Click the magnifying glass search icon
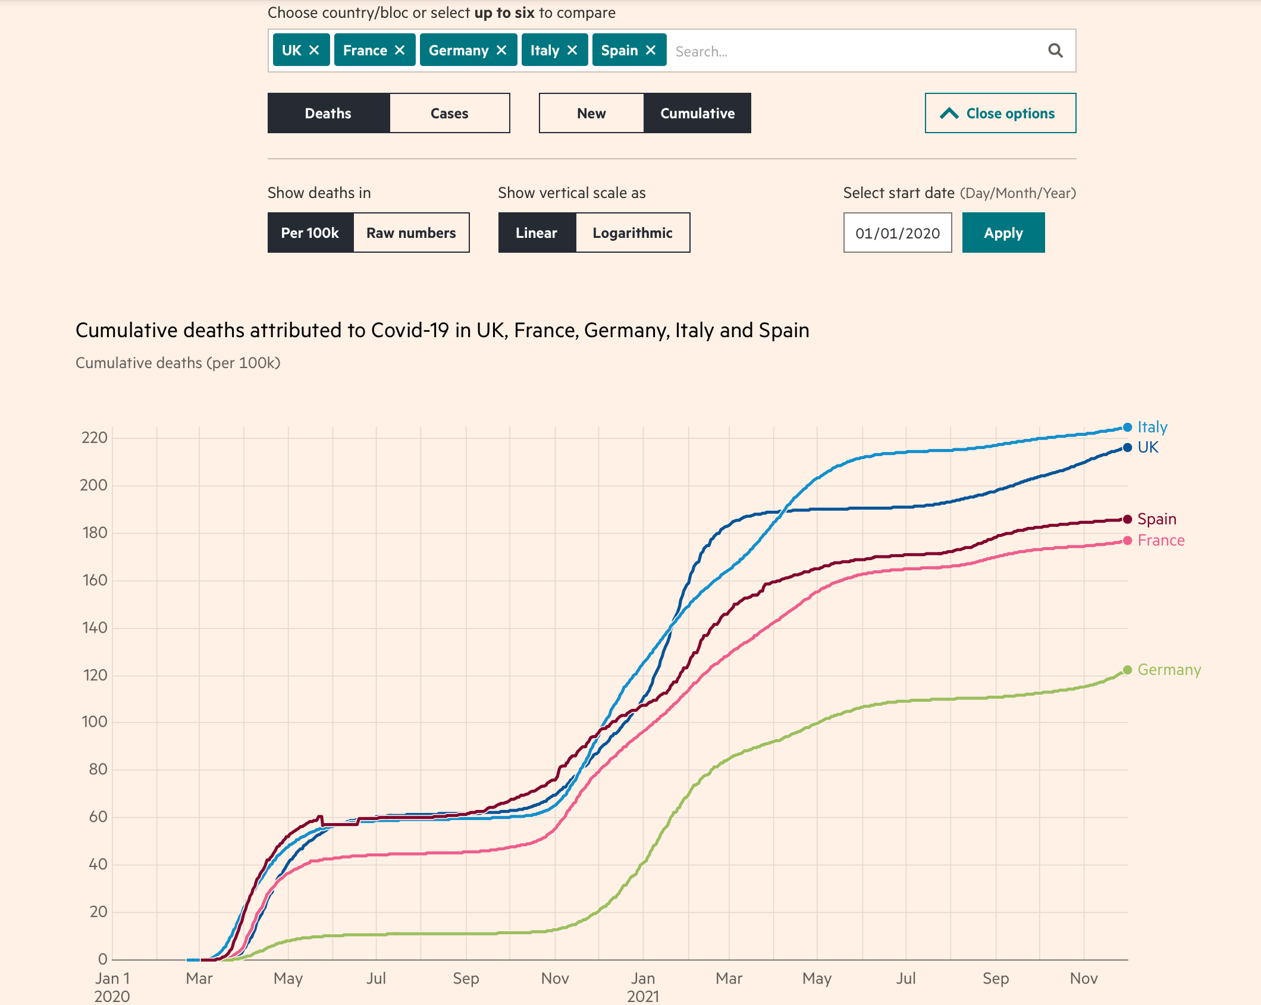Screen dimensions: 1261x1005 click(x=1055, y=51)
